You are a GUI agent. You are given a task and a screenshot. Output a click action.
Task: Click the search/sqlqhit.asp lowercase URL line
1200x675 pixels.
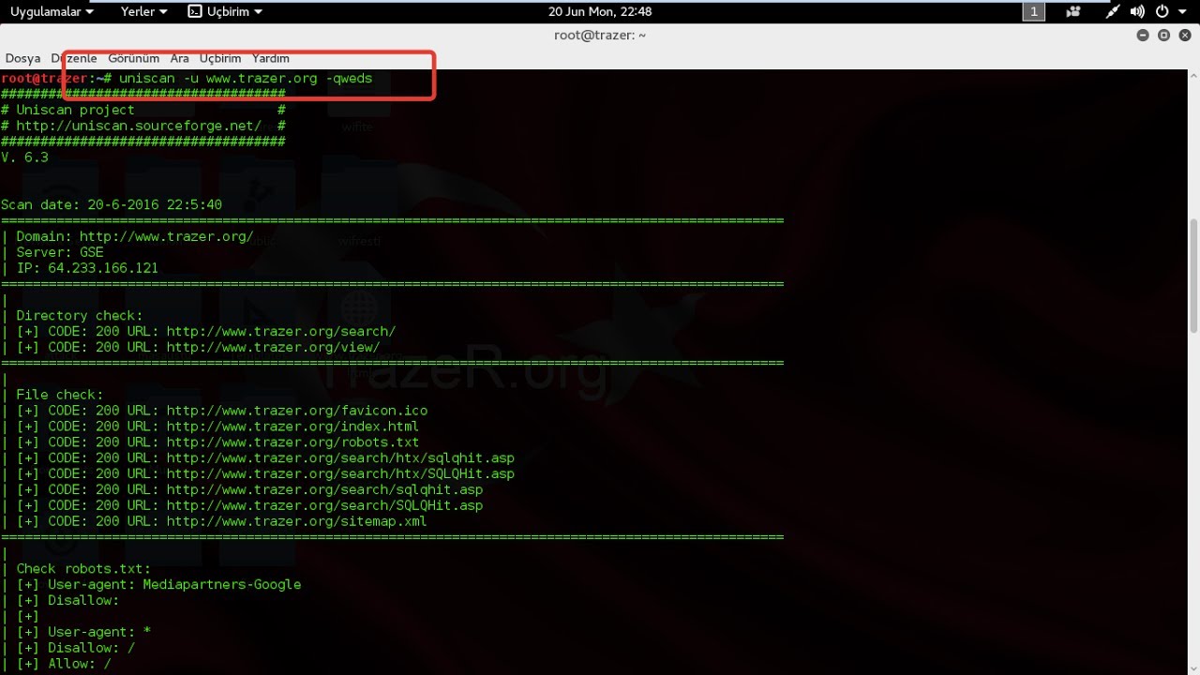pyautogui.click(x=242, y=489)
